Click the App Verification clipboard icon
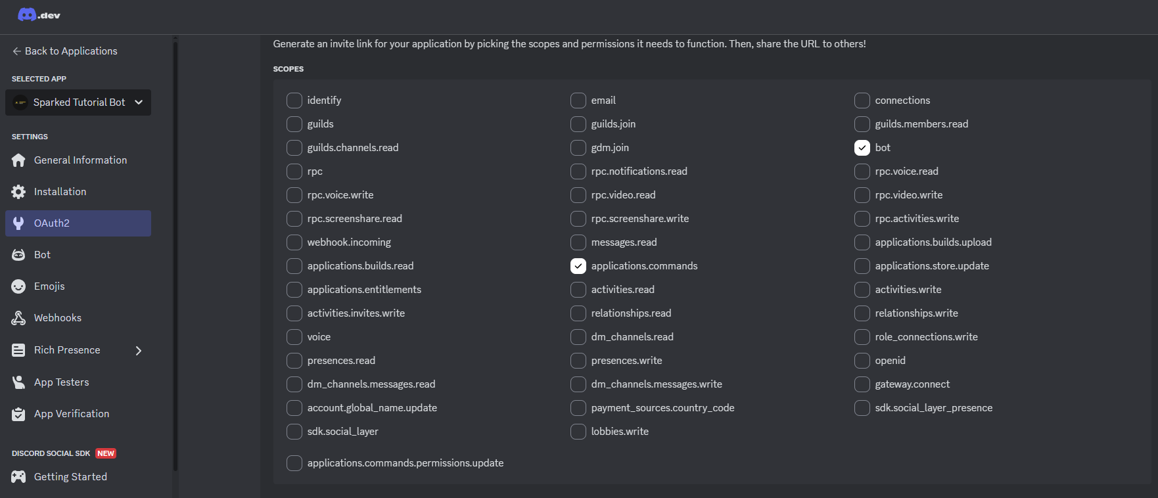 18,414
